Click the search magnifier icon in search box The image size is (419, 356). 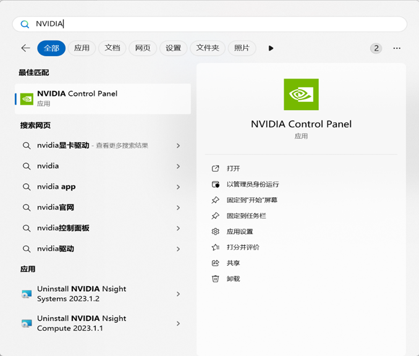tap(25, 24)
